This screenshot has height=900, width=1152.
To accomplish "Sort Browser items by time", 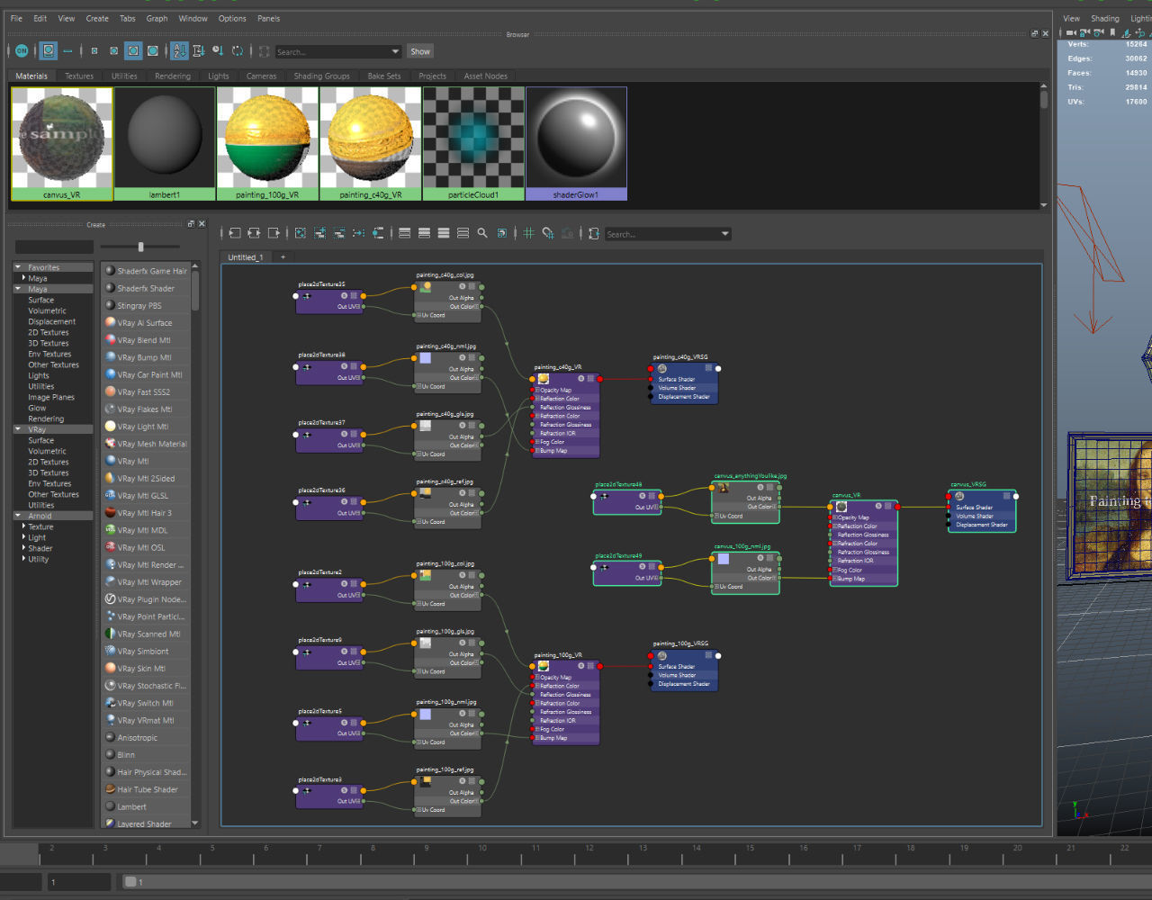I will click(218, 51).
